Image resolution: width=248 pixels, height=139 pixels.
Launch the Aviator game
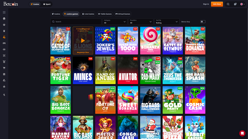pyautogui.click(x=128, y=70)
